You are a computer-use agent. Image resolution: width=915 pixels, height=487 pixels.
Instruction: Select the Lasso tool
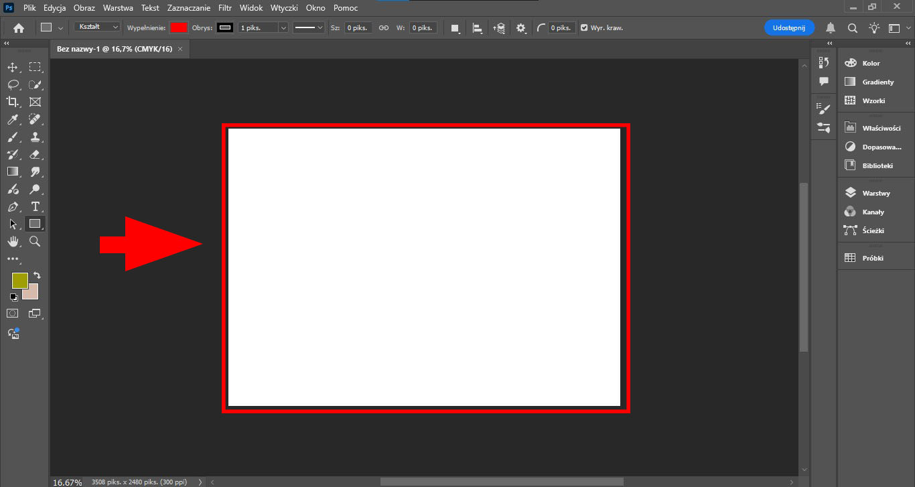pos(12,84)
